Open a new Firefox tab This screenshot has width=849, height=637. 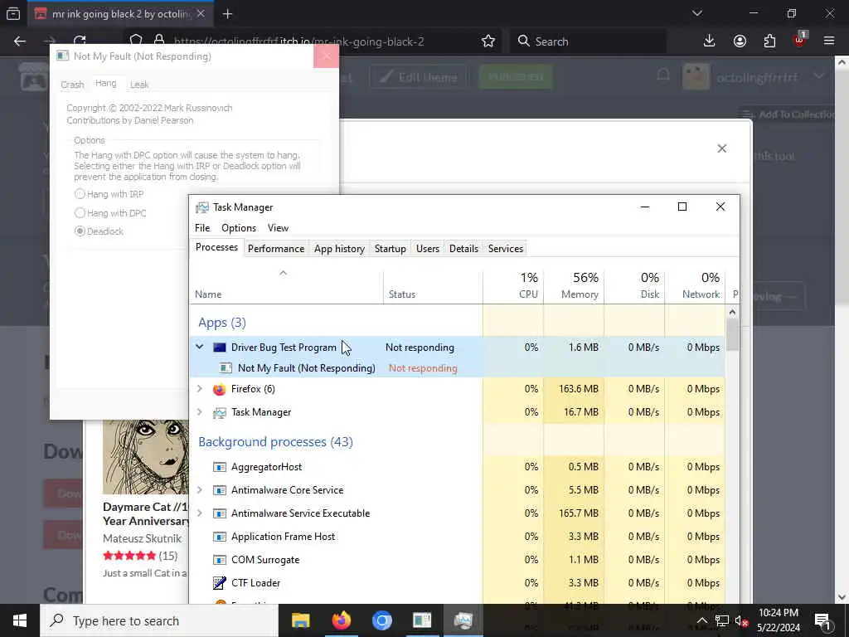[227, 14]
